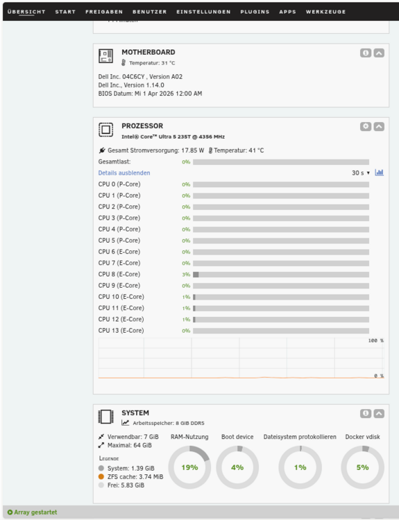The width and height of the screenshot is (399, 520).
Task: Click 'CPU 0 (P-Core)' label
Action: point(119,184)
